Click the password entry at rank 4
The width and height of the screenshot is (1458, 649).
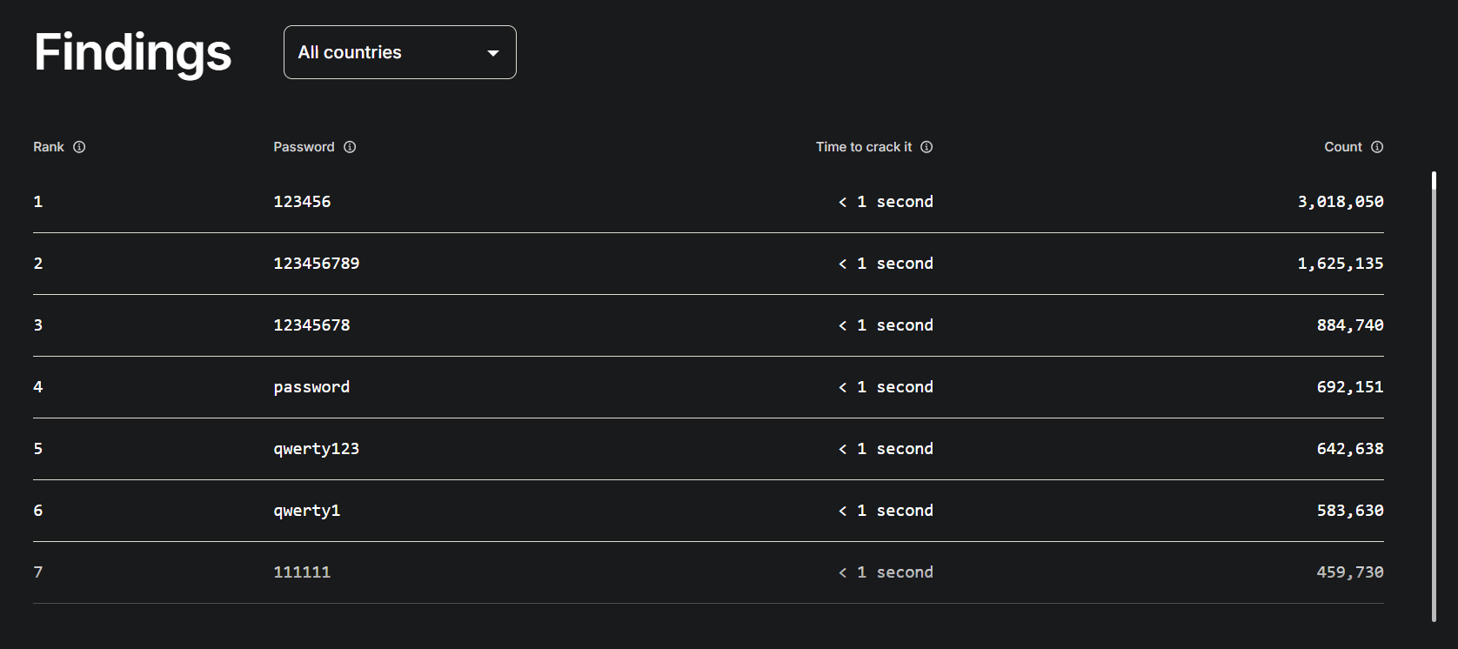pos(311,387)
